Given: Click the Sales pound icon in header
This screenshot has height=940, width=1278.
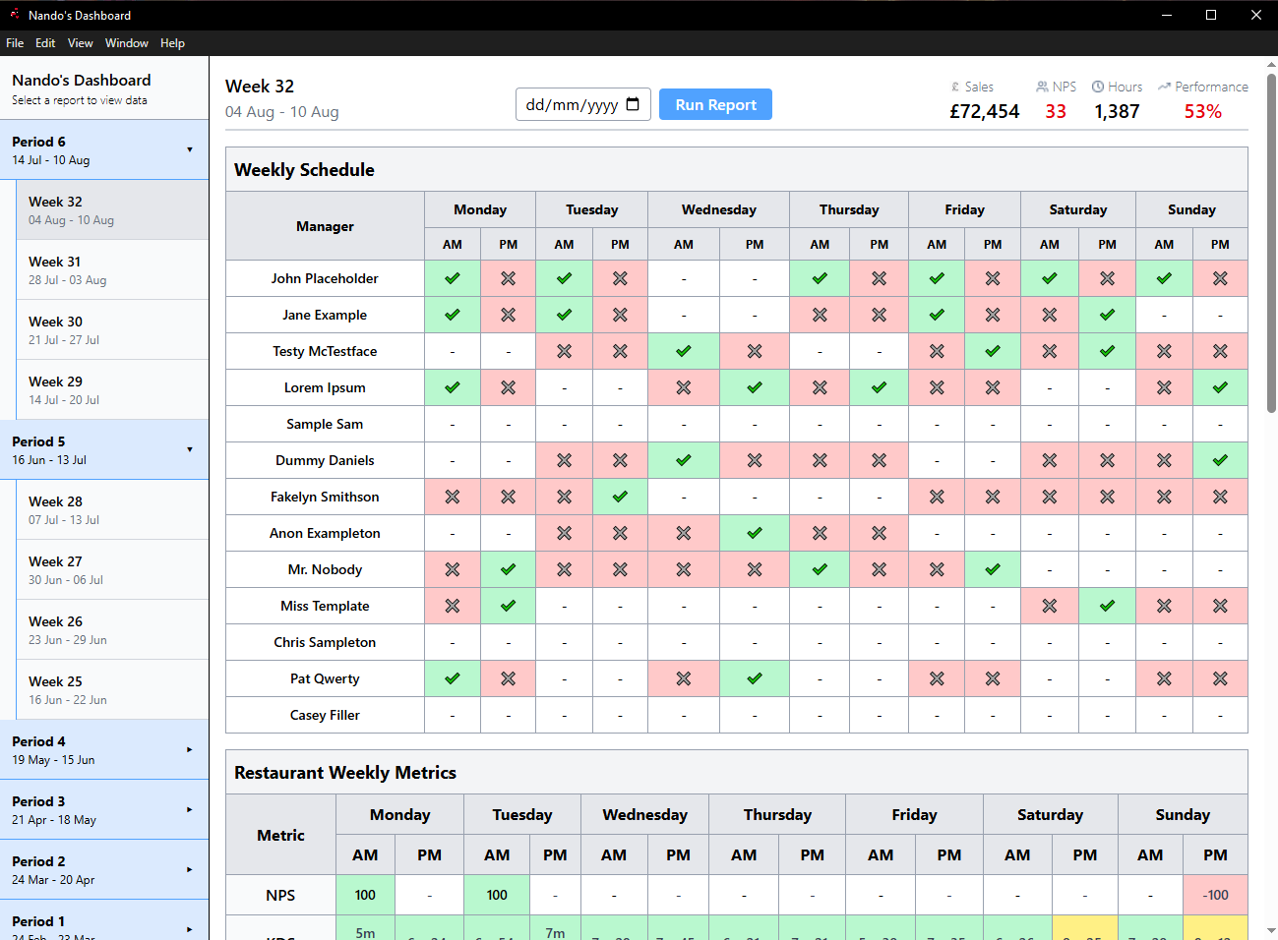Looking at the screenshot, I should point(955,88).
